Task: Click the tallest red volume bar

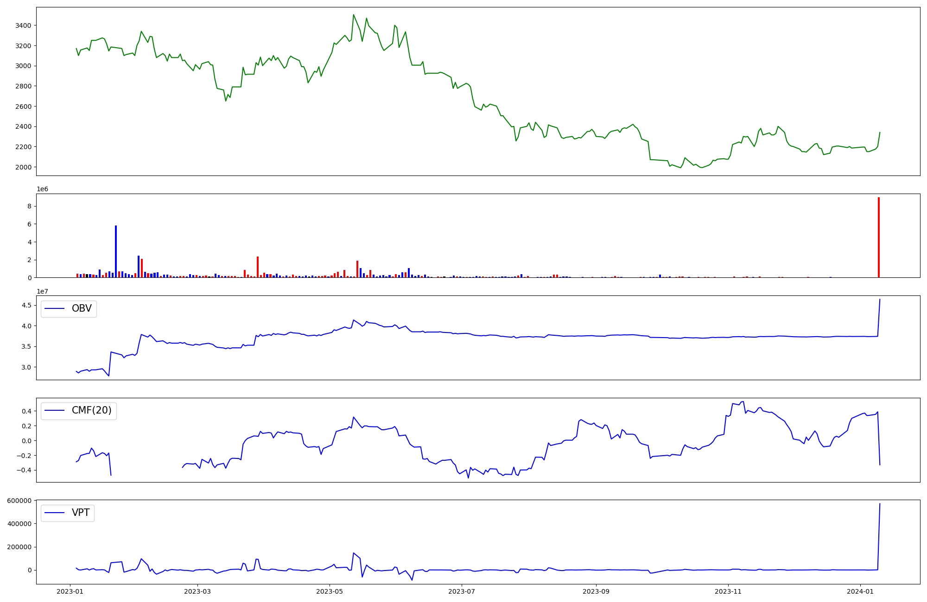Action: point(878,238)
